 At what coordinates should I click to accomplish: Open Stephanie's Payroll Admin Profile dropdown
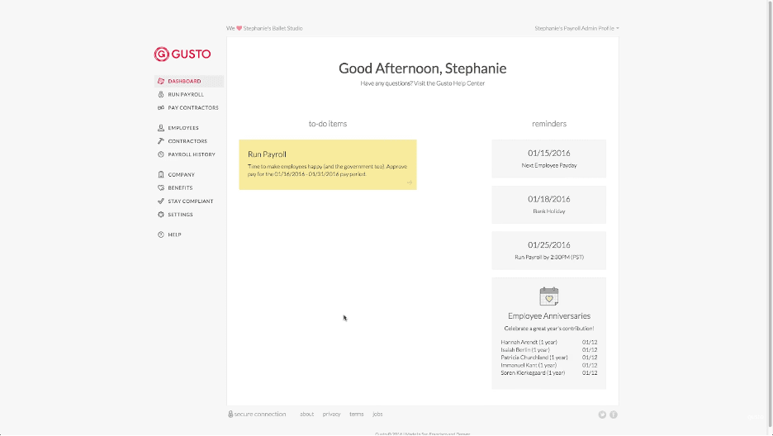[x=576, y=28]
